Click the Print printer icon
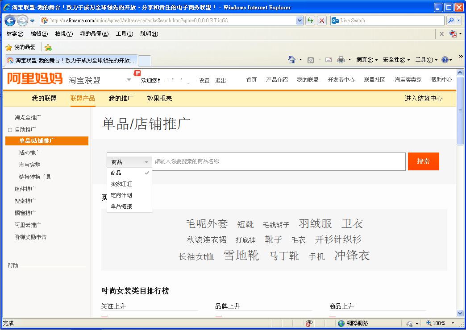Image resolution: width=466 pixels, height=330 pixels. [x=341, y=60]
